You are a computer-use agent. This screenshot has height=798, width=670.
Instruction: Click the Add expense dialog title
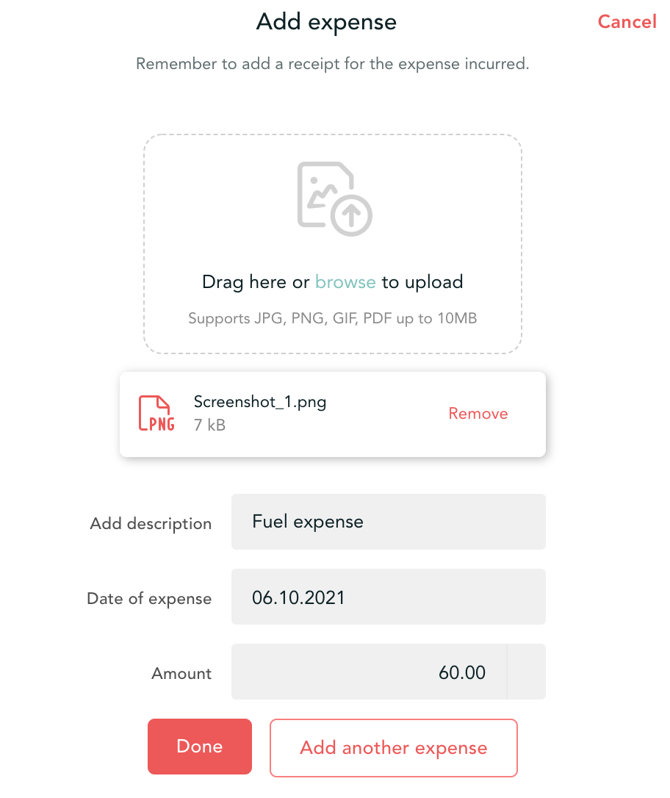click(x=325, y=21)
